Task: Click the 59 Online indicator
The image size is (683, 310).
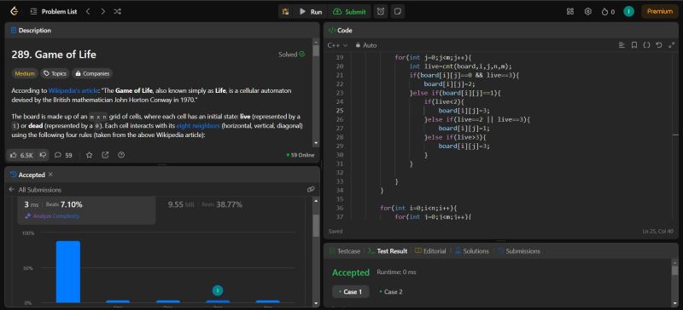Action: (x=301, y=155)
